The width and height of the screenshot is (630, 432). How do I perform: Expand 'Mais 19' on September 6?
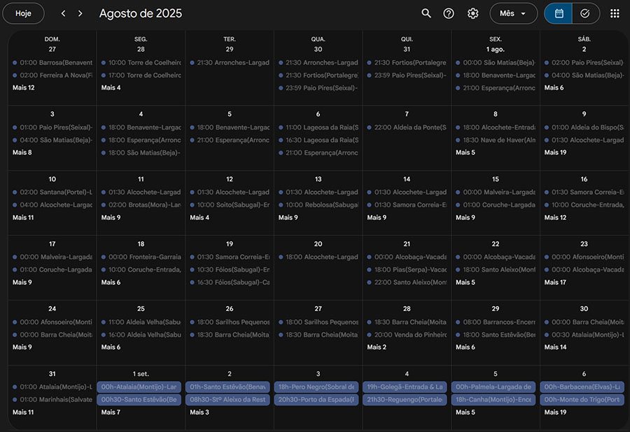coord(555,412)
